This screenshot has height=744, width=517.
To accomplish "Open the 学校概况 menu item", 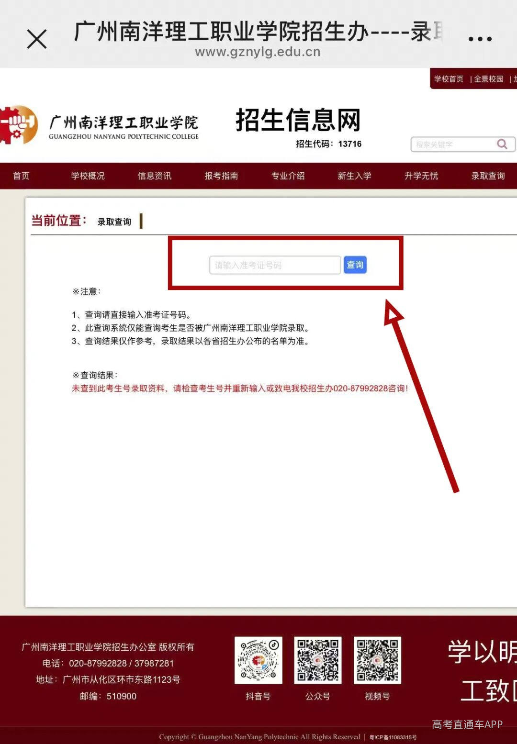I will (x=87, y=176).
